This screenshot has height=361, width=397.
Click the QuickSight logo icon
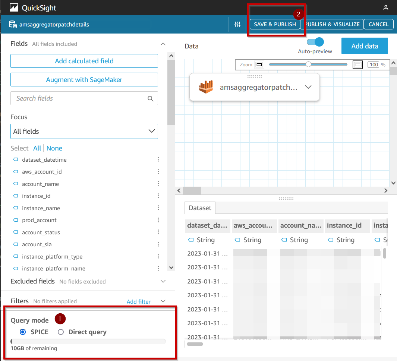tap(14, 7)
